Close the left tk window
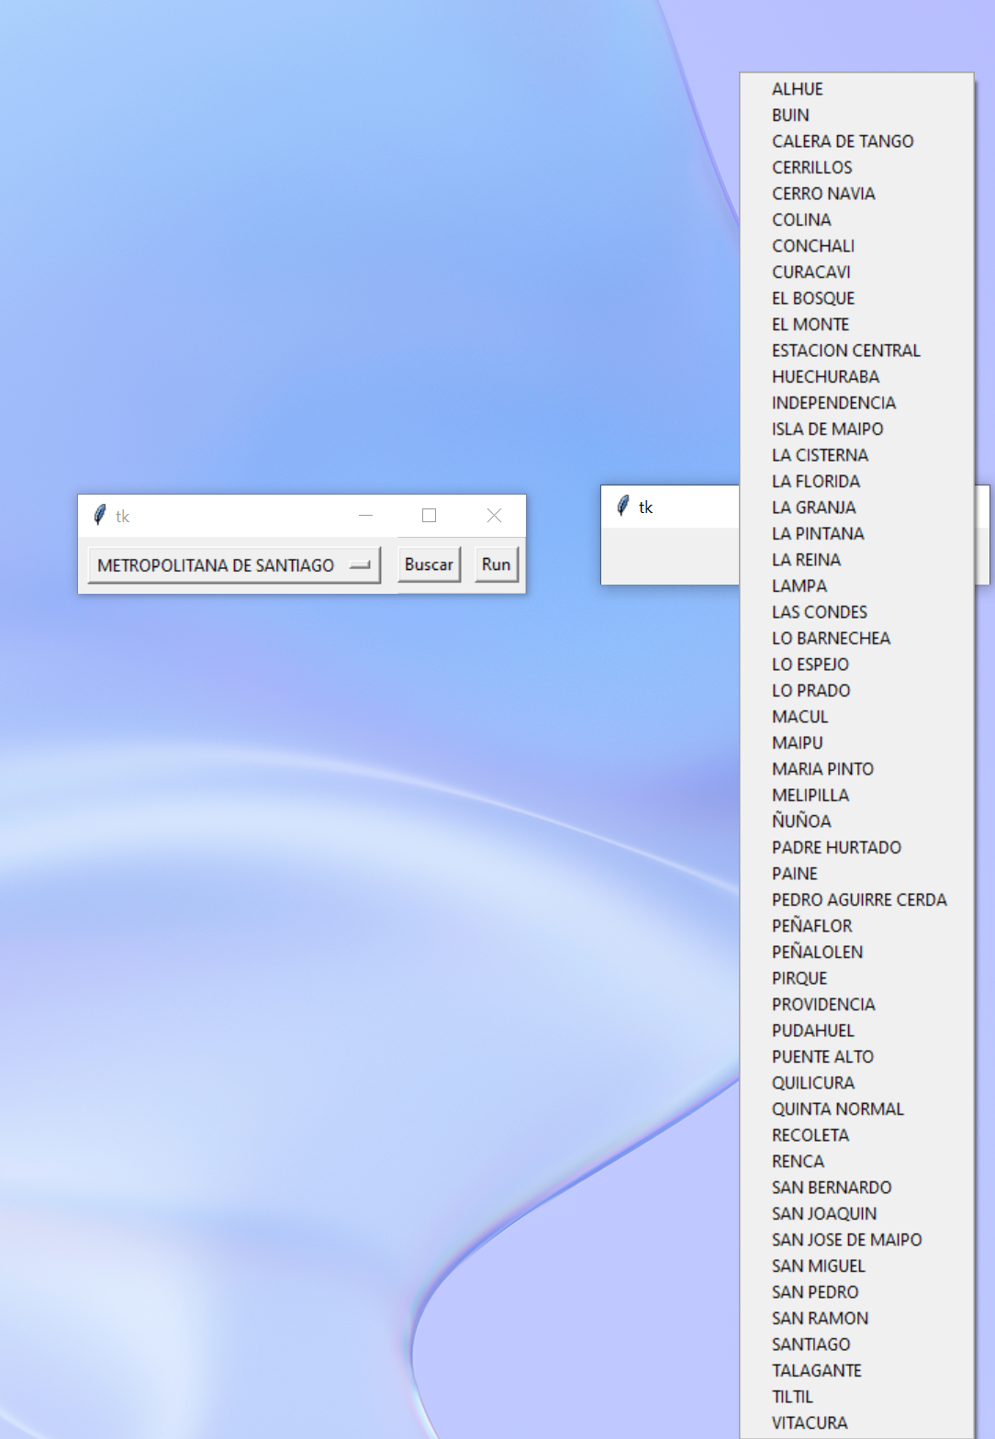 [x=494, y=516]
